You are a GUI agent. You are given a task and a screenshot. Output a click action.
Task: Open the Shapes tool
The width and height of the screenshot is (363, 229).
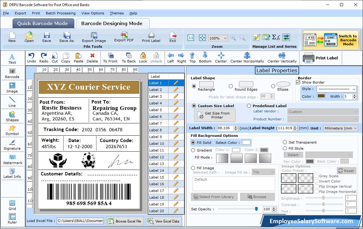coord(12,116)
